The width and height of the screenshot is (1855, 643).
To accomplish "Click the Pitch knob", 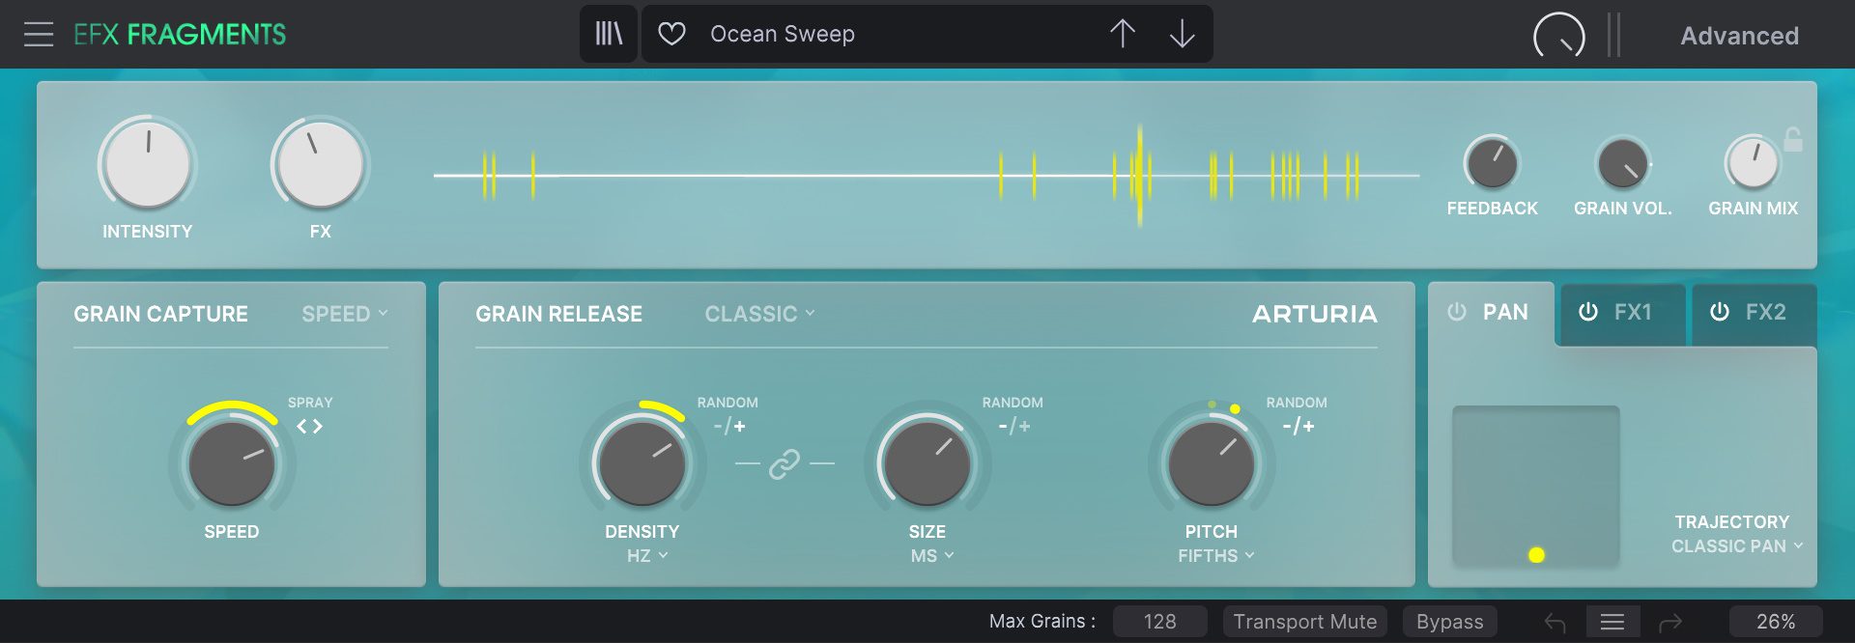I will pyautogui.click(x=1211, y=463).
